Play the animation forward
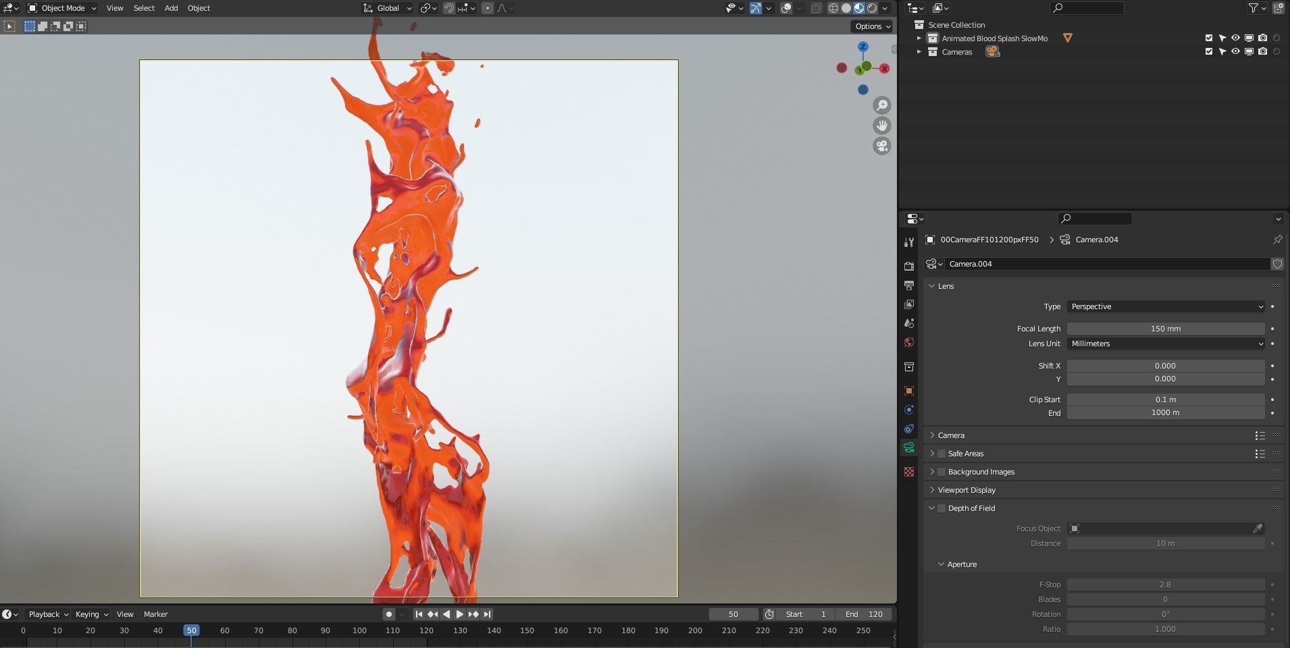The width and height of the screenshot is (1290, 648). pyautogui.click(x=459, y=614)
